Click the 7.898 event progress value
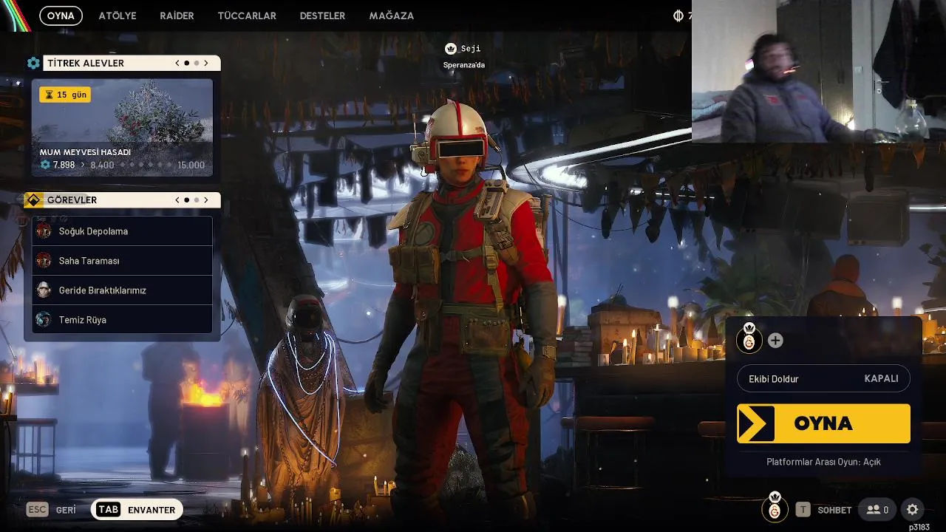Image resolution: width=946 pixels, height=532 pixels. (64, 165)
